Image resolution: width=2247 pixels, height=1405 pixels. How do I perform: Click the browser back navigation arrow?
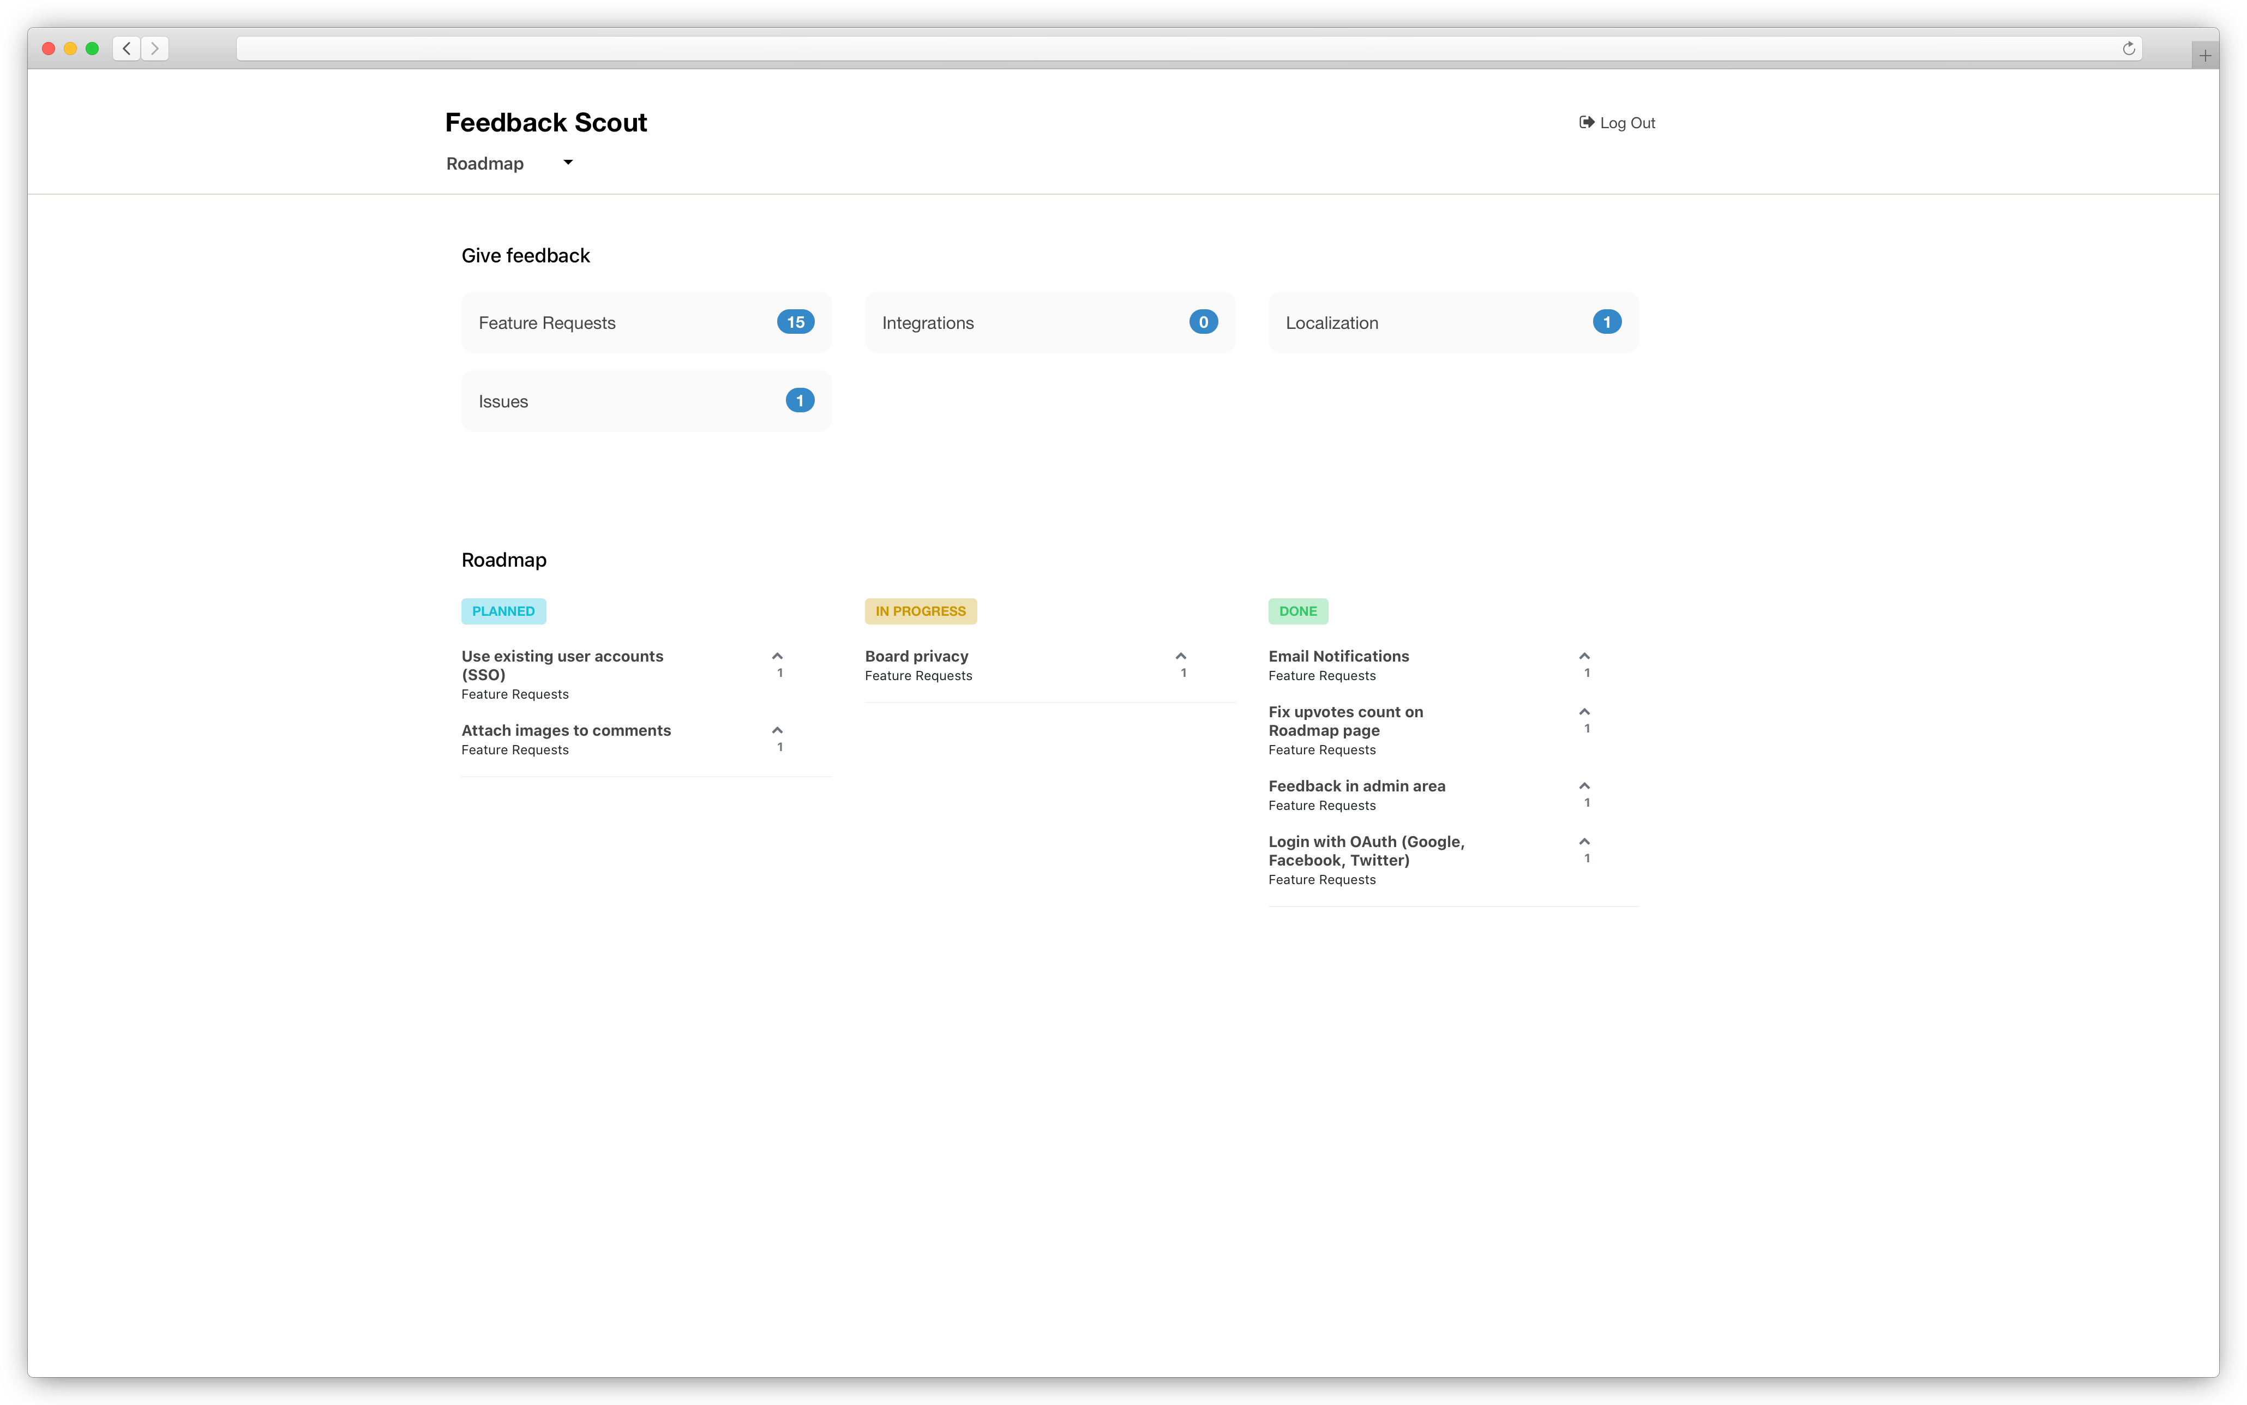tap(127, 49)
